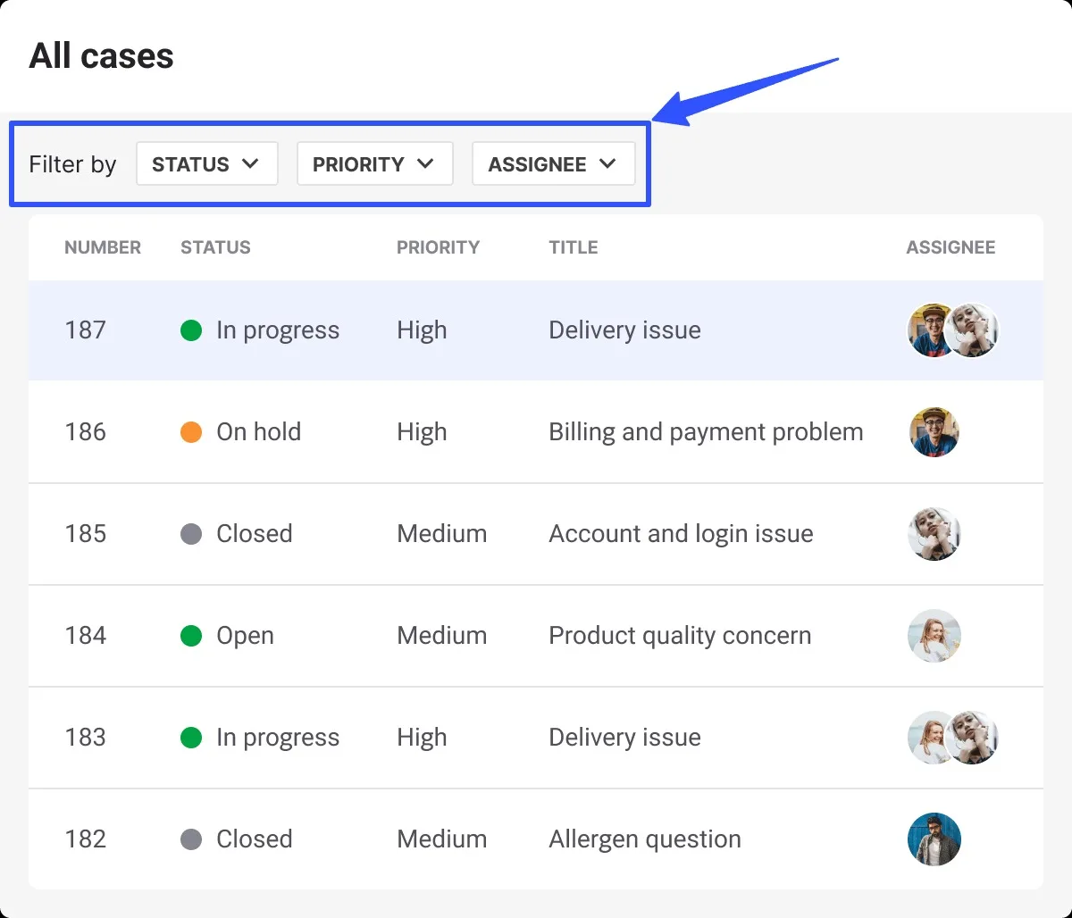Screen dimensions: 1072x918
Task: Click the TITLE column header
Action: pyautogui.click(x=573, y=247)
